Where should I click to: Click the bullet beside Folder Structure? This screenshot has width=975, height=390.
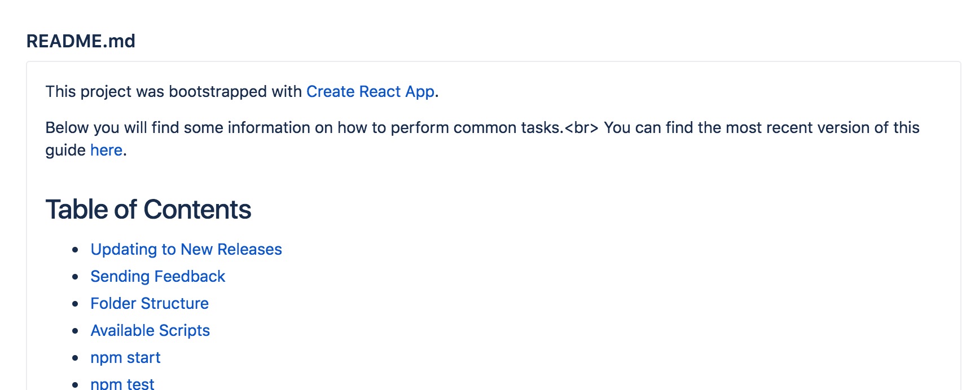[x=75, y=304]
